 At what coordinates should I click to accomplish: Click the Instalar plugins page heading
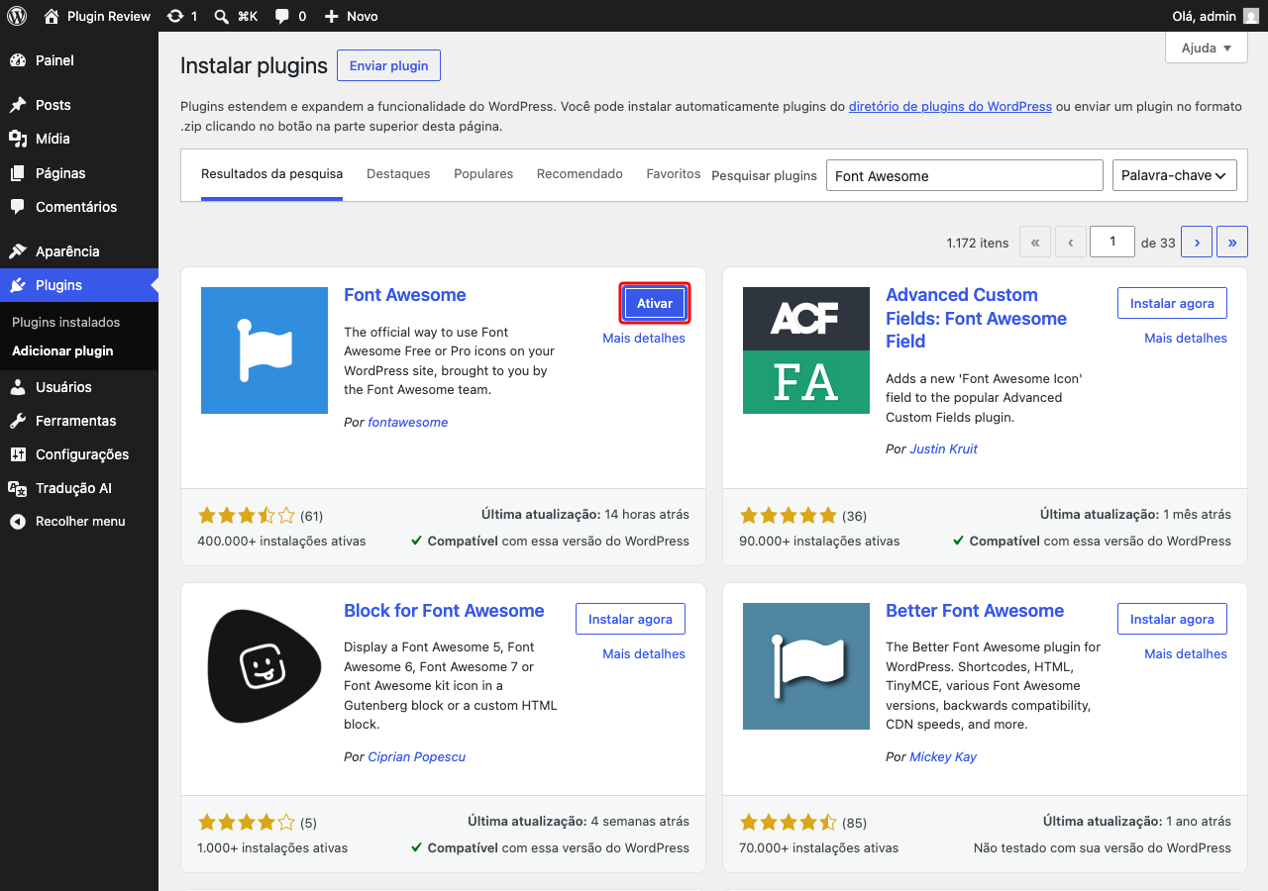point(254,66)
